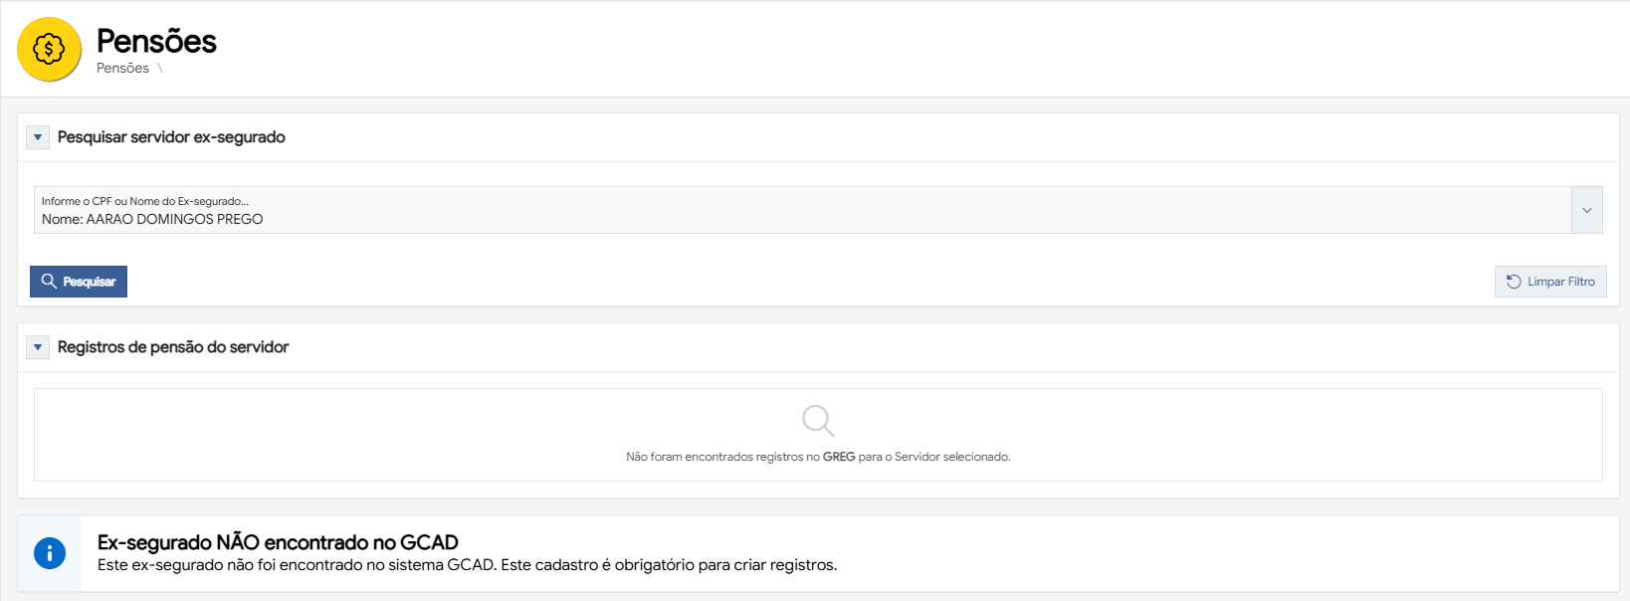Screen dimensions: 1630x601
Task: Click the 'Pesquisar servidor ex-segurado' header text
Action: coord(171,137)
